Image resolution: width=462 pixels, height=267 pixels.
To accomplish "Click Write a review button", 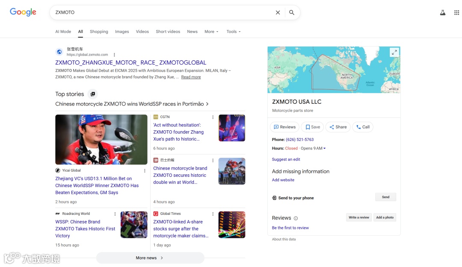I will 358,217.
